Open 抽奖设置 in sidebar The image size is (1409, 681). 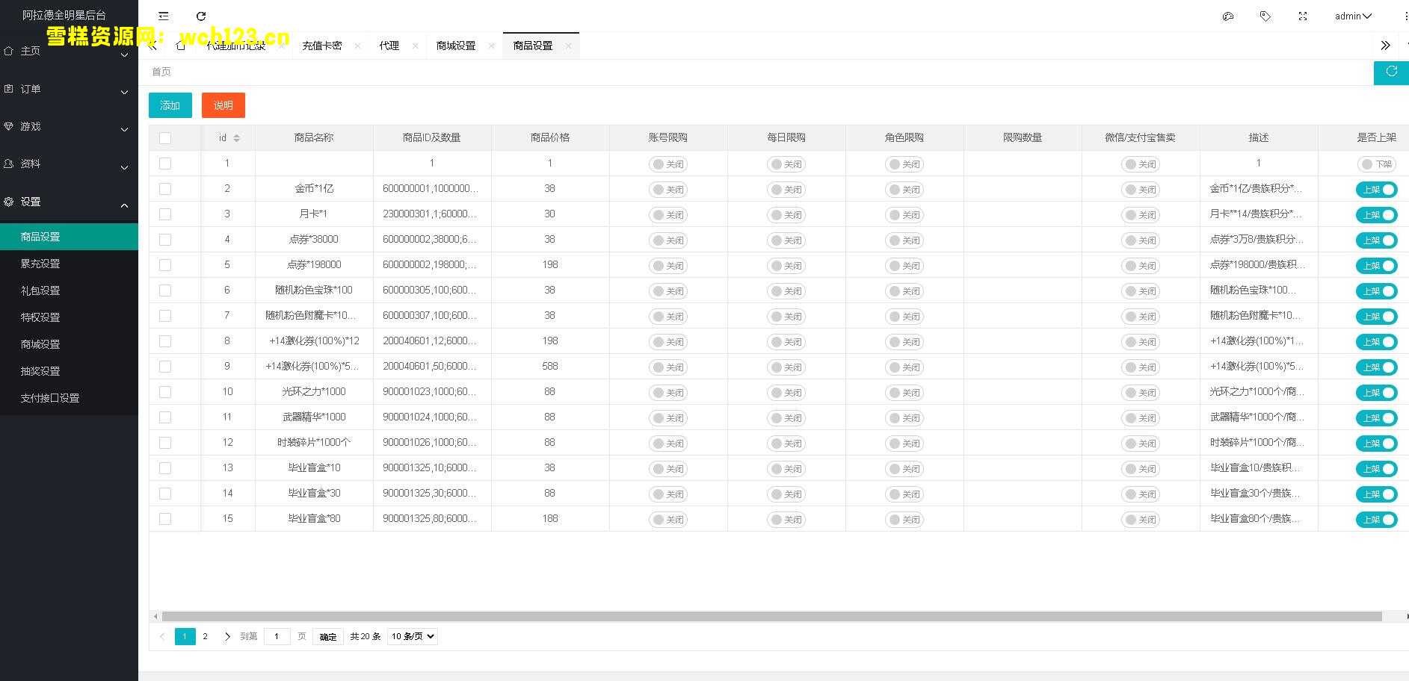[x=69, y=371]
